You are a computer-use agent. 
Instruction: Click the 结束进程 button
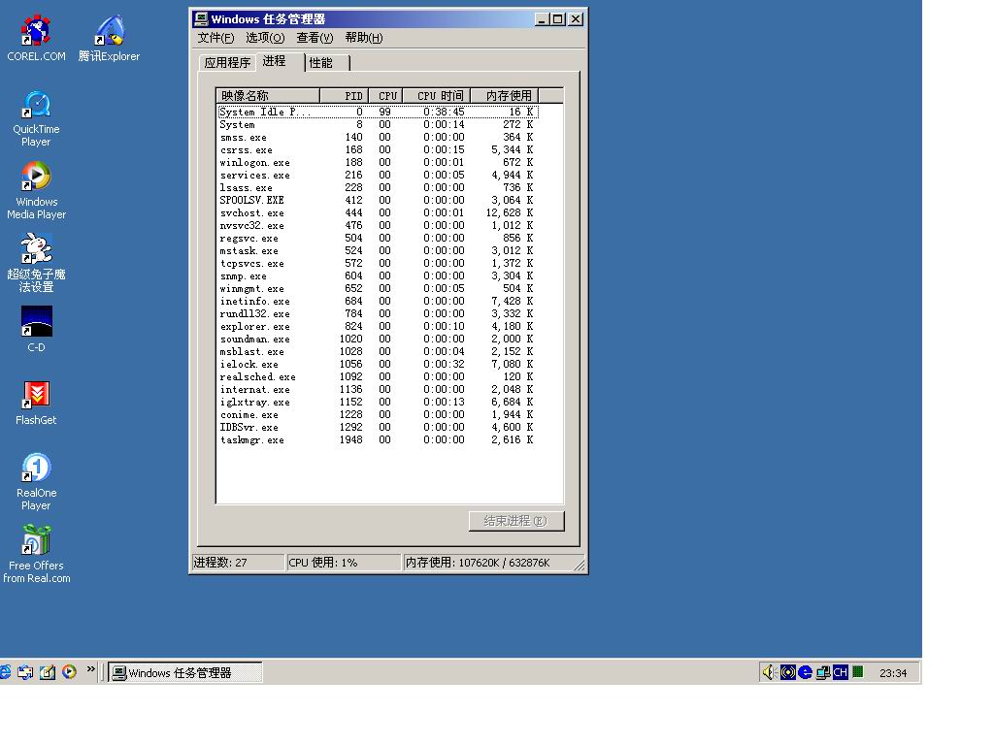coord(516,521)
